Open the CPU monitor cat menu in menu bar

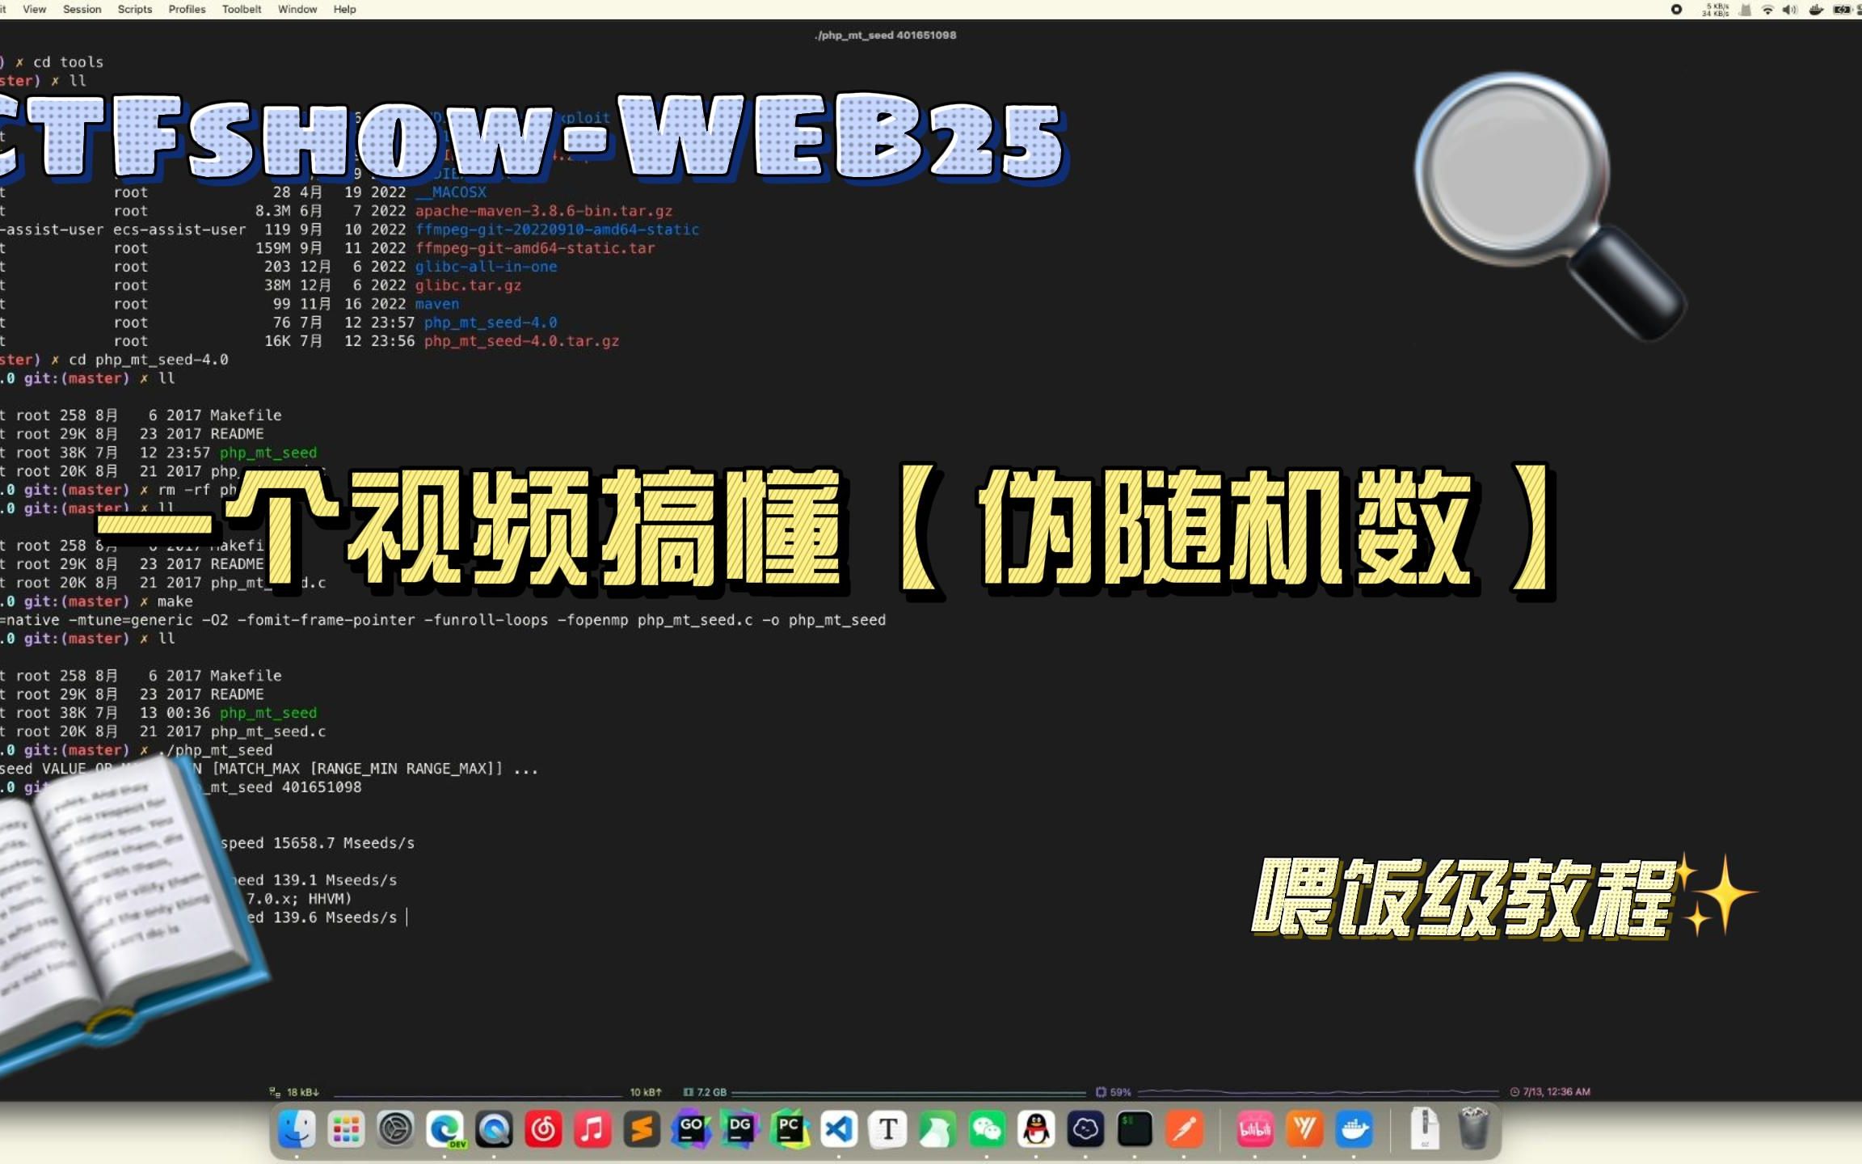[1743, 11]
